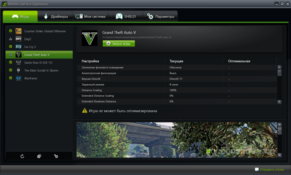The width and height of the screenshot is (291, 175).
Task: Click screenshot panel scroll down arrow
Action: (x=280, y=155)
